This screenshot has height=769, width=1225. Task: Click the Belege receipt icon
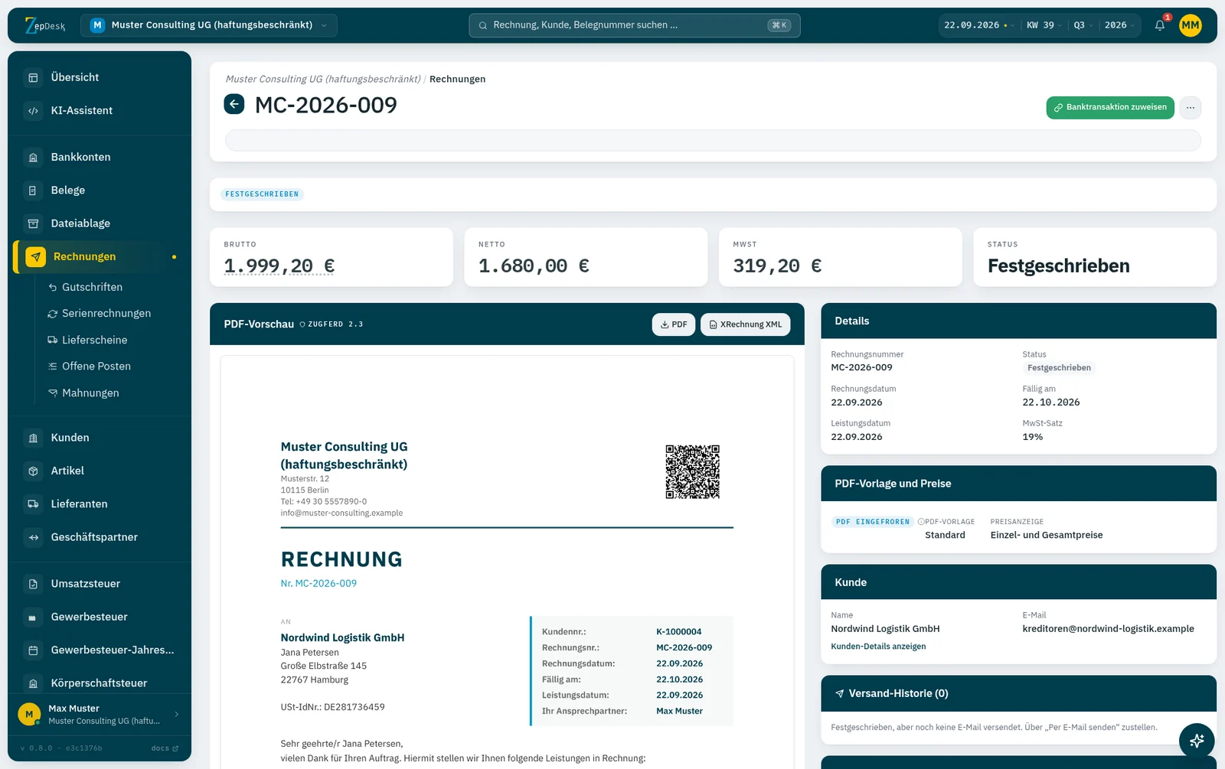pyautogui.click(x=33, y=190)
